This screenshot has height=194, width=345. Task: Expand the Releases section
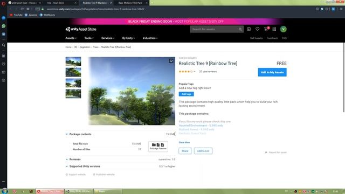120,160
